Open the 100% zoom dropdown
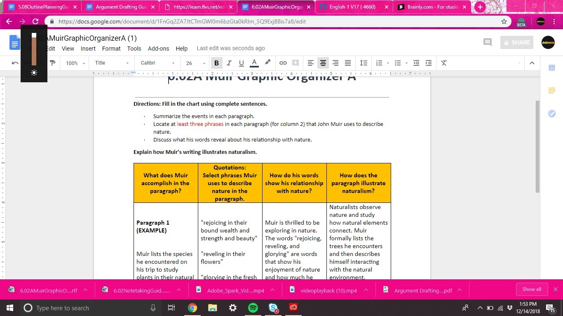This screenshot has width=563, height=316. click(x=75, y=63)
